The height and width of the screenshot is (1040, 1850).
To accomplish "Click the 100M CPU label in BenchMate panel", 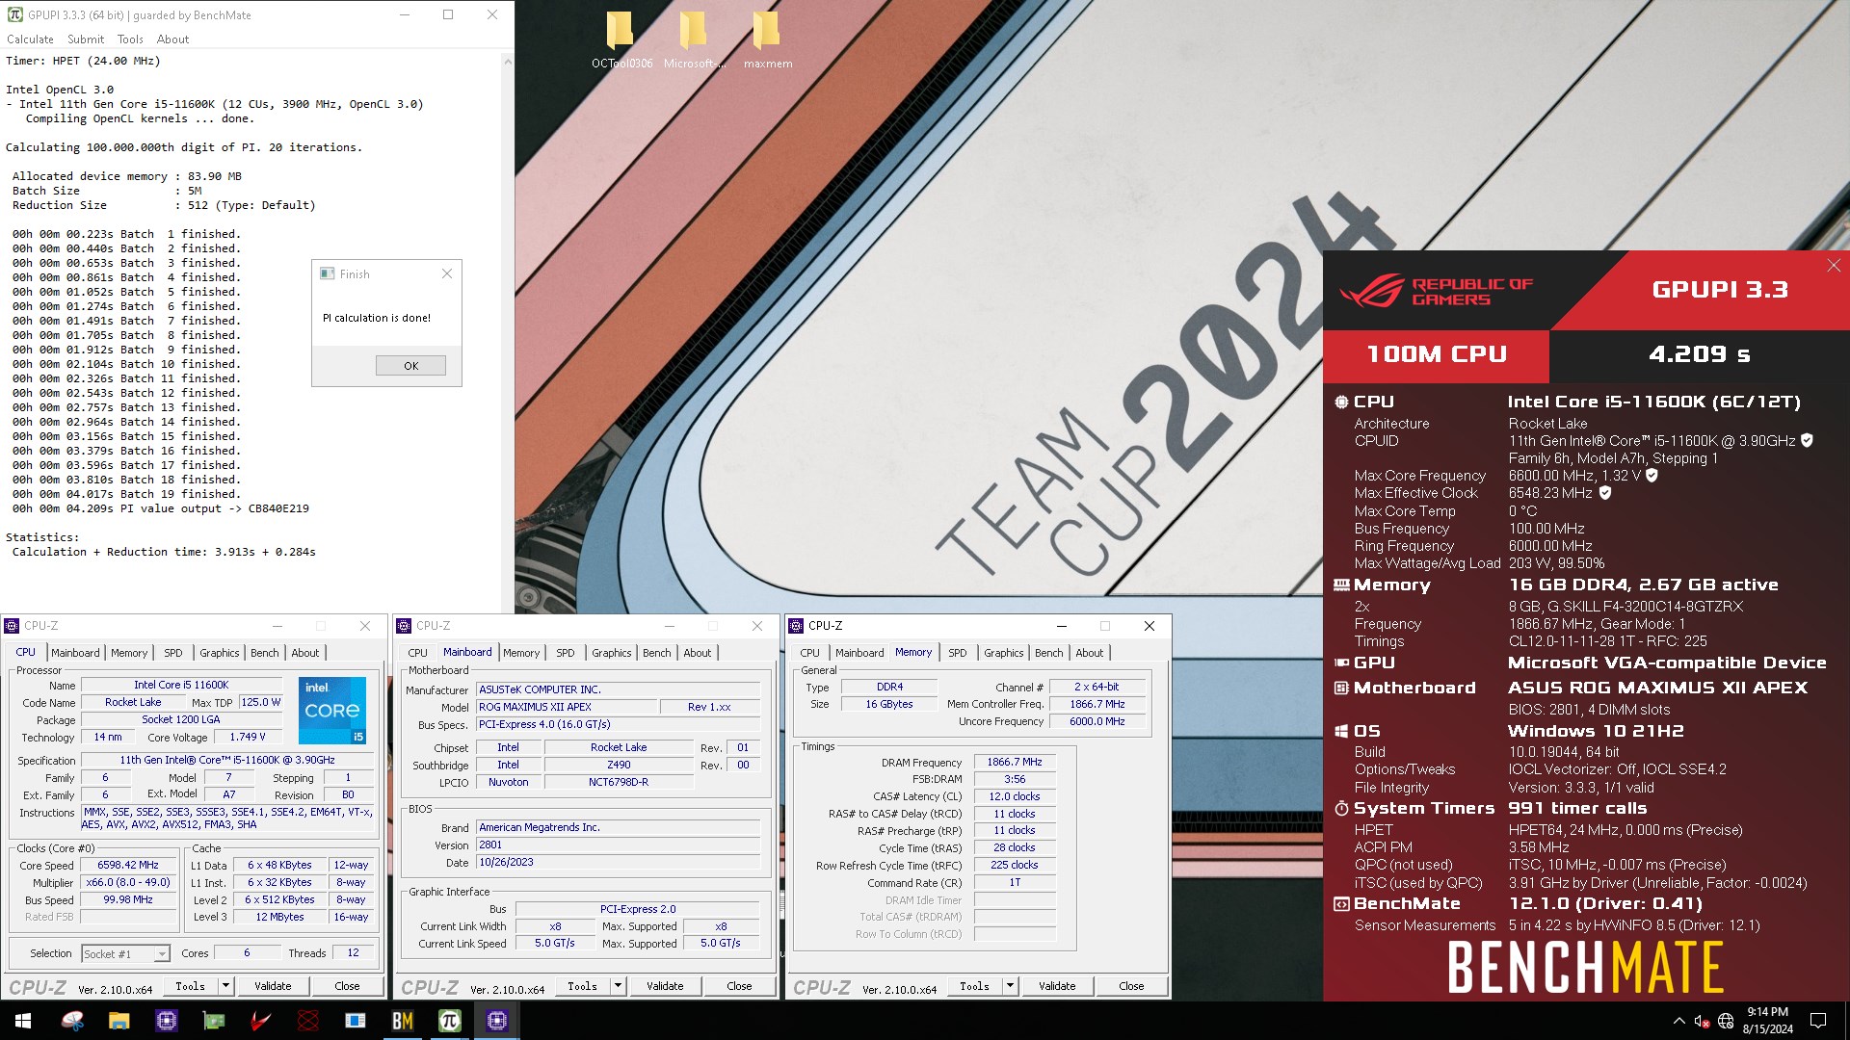I will click(1436, 354).
